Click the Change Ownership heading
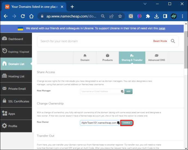 pyautogui.click(x=50, y=103)
